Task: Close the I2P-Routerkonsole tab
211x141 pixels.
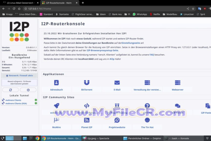Action: click(76, 3)
